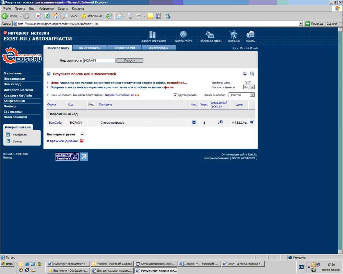
Task: Click the blue arrow counter badge in footer
Action: pyautogui.click(x=84, y=157)
